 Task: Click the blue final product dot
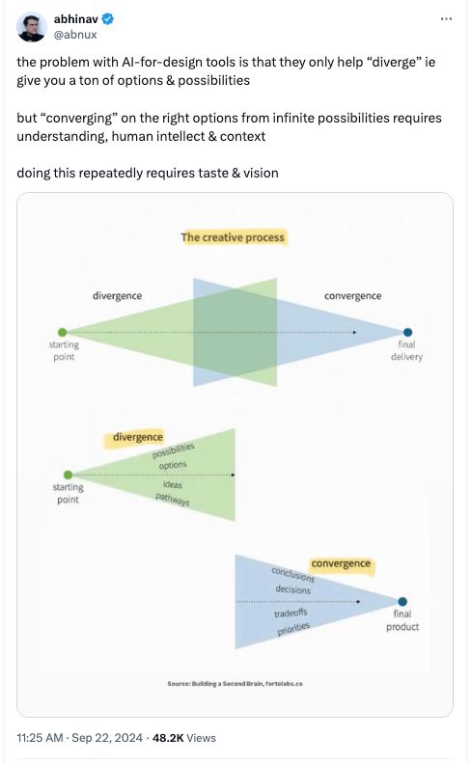[x=402, y=601]
